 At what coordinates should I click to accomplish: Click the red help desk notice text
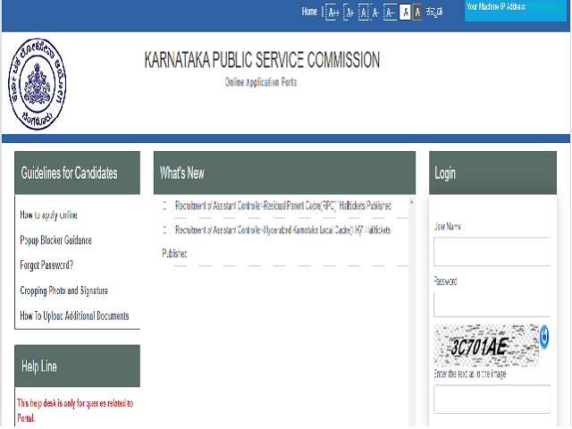(x=75, y=410)
